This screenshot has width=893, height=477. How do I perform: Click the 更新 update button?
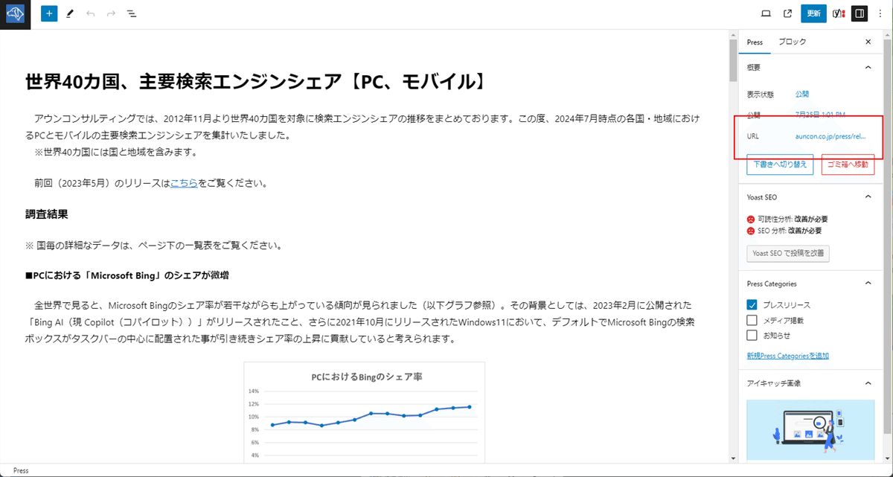click(813, 13)
